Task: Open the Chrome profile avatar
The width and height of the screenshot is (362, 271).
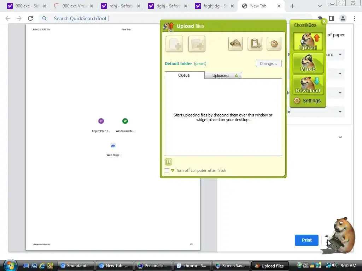Action: tap(343, 18)
